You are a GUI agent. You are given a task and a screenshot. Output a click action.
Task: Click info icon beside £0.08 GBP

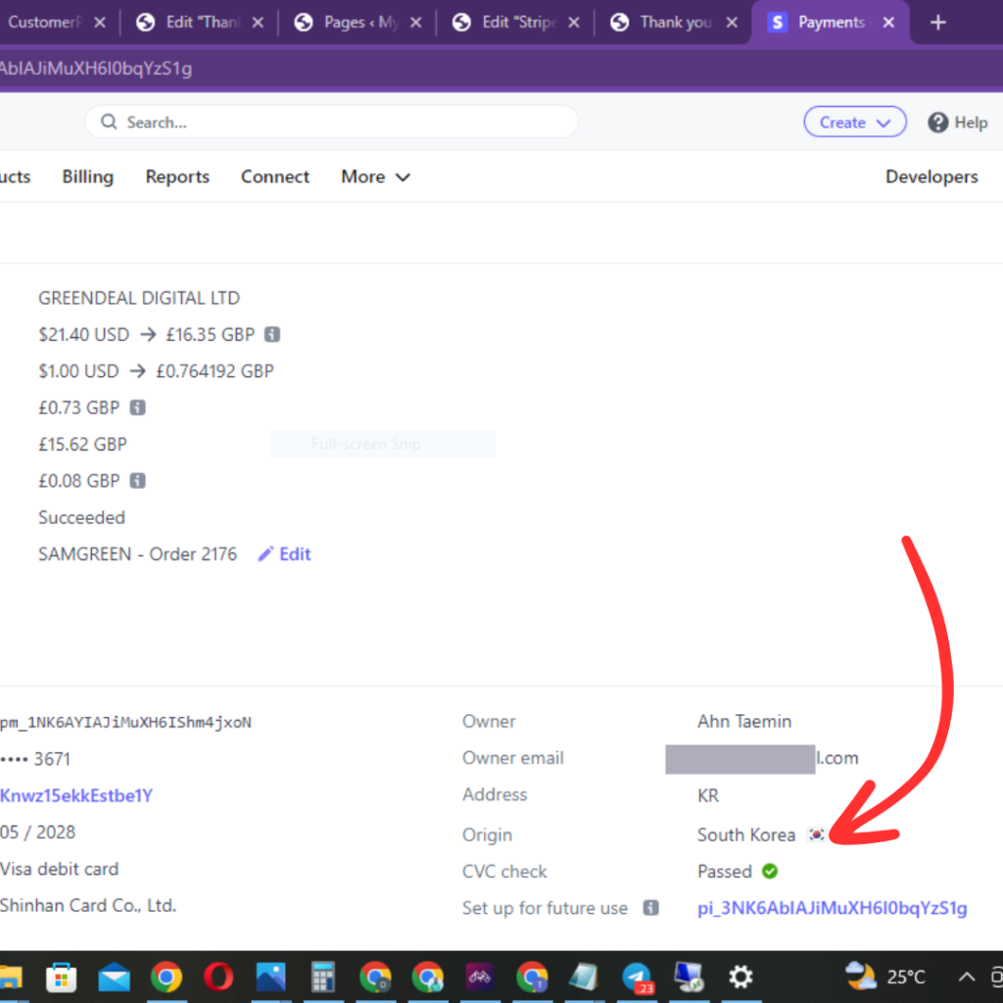coord(137,480)
